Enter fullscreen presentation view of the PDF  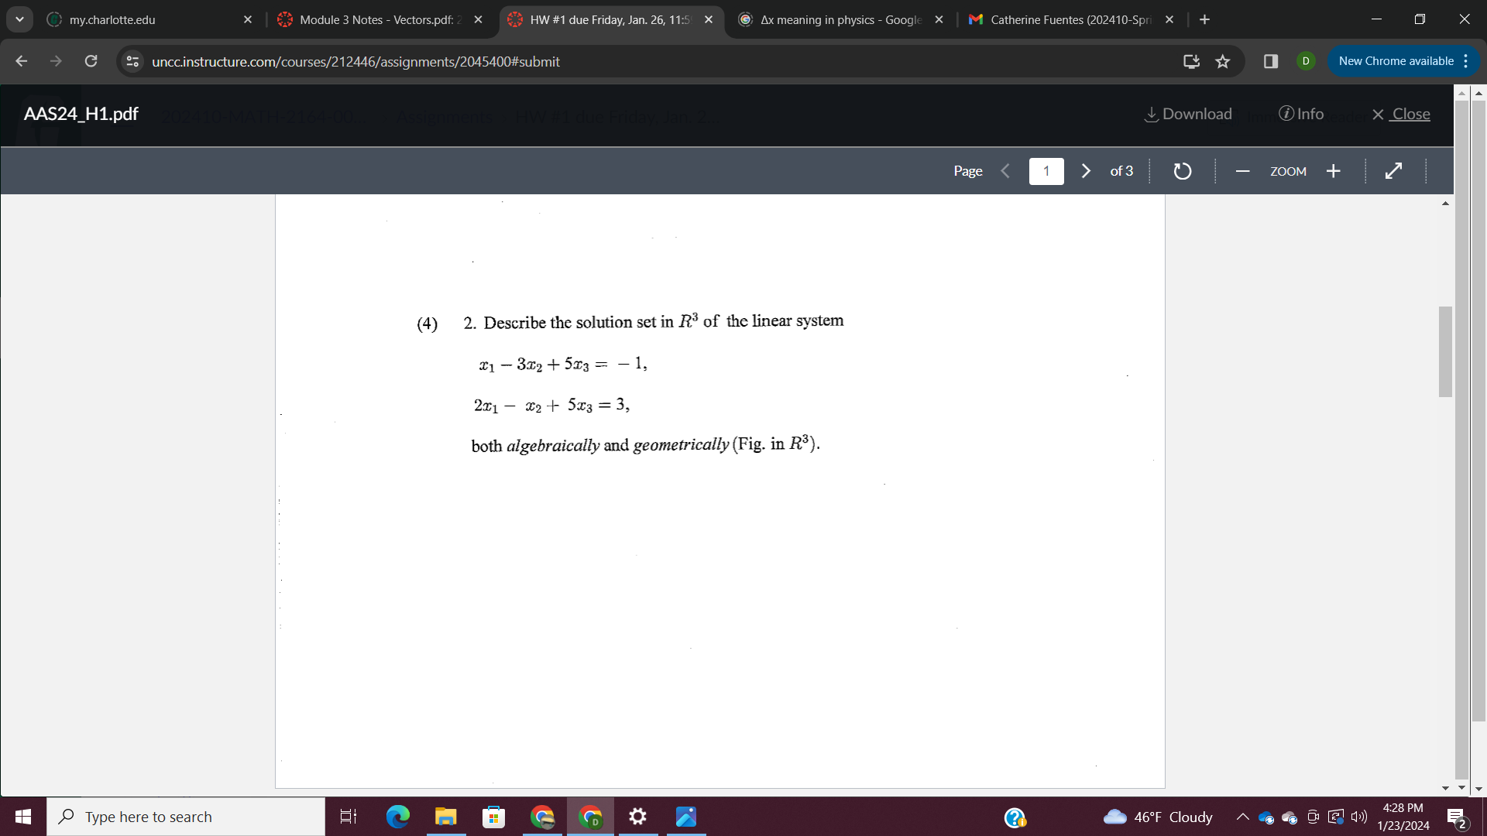[x=1392, y=170]
